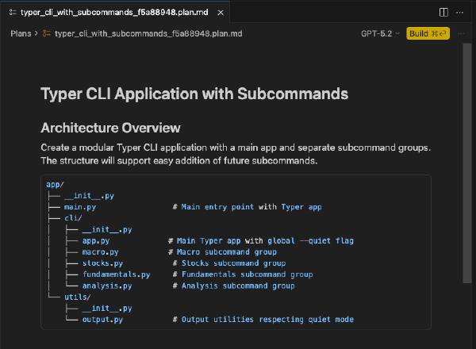The width and height of the screenshot is (476, 349).
Task: Split the editor with the layout icon
Action: click(443, 13)
